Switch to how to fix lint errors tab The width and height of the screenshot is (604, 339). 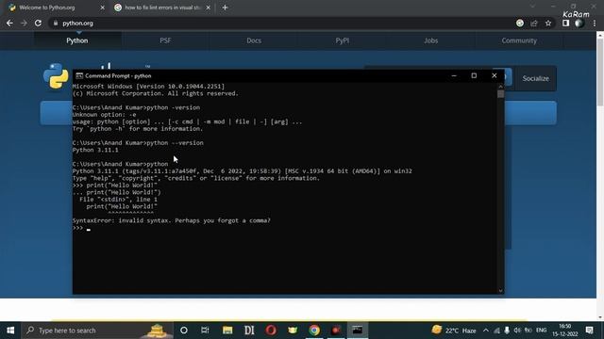coord(161,8)
